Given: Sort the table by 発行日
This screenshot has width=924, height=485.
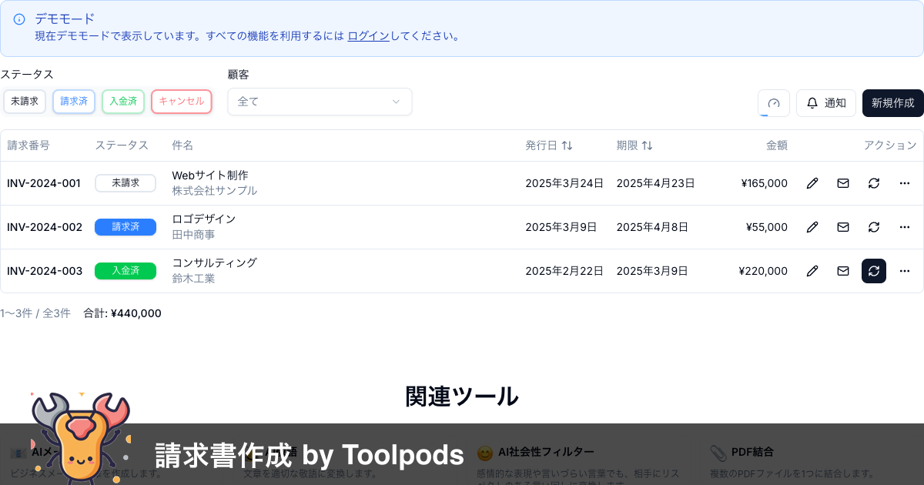Looking at the screenshot, I should 550,145.
